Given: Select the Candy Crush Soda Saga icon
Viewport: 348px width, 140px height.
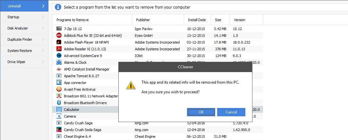Looking at the screenshot, I should pos(59,130).
